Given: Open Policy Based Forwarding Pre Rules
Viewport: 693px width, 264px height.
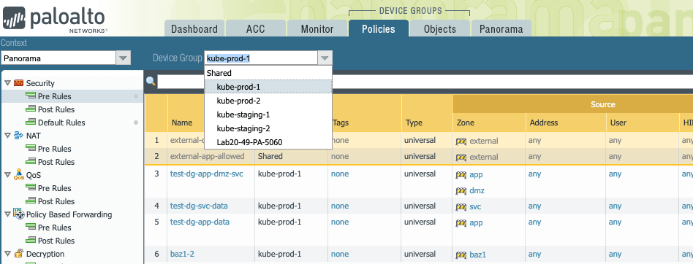Looking at the screenshot, I should coord(54,228).
